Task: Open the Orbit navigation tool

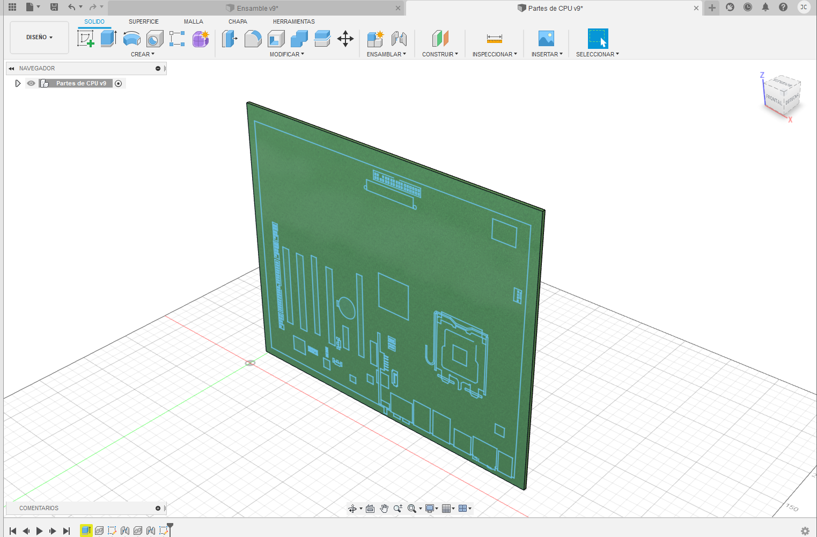Action: click(352, 509)
